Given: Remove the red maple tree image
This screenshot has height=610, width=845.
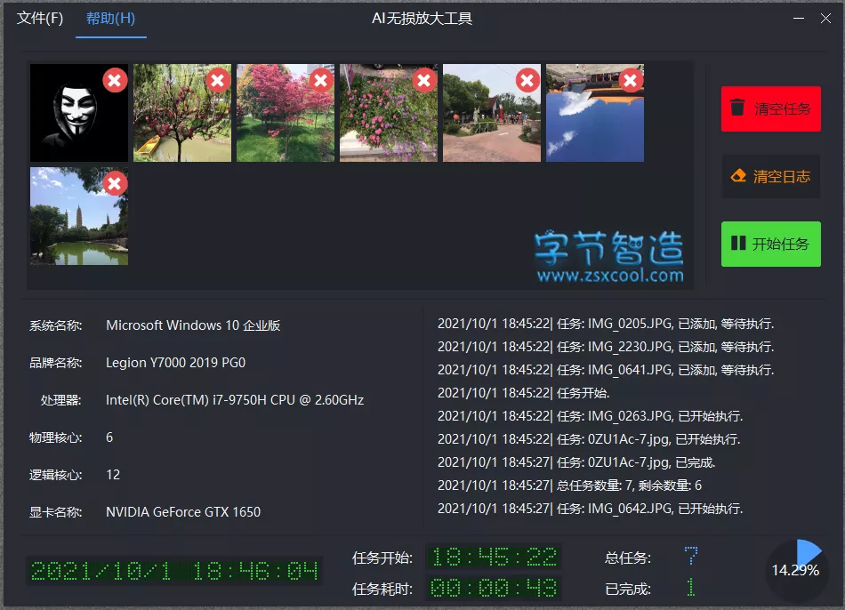Looking at the screenshot, I should (321, 81).
